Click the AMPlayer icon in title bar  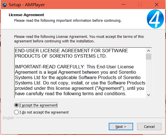tap(5, 5)
